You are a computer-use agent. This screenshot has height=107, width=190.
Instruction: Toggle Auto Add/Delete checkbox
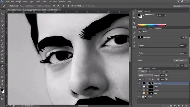click(x=72, y=6)
